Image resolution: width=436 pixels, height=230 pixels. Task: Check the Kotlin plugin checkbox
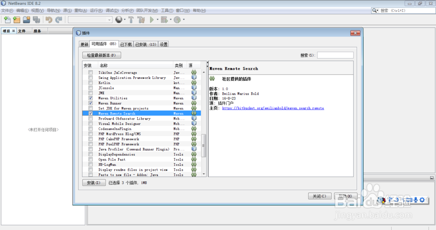pyautogui.click(x=91, y=82)
